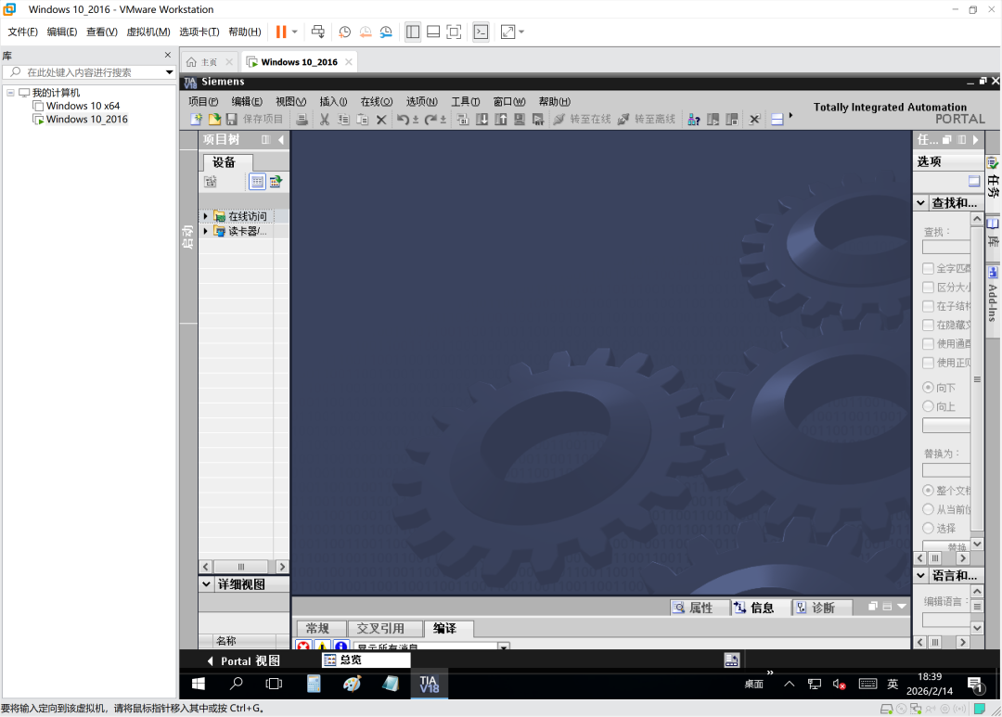Select the 向下 search direction radio
Viewport: 1002px width, 717px height.
[929, 388]
